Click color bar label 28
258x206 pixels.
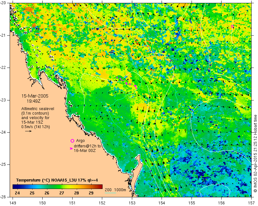pyautogui.click(x=76, y=193)
